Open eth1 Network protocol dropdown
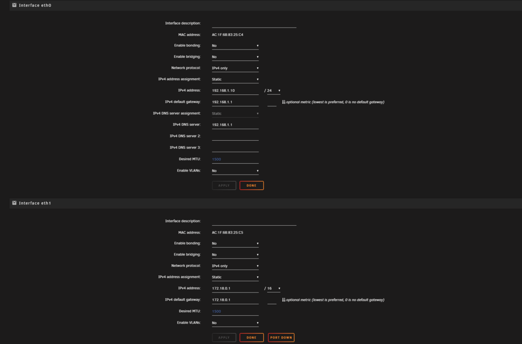Image resolution: width=522 pixels, height=344 pixels. pos(235,266)
